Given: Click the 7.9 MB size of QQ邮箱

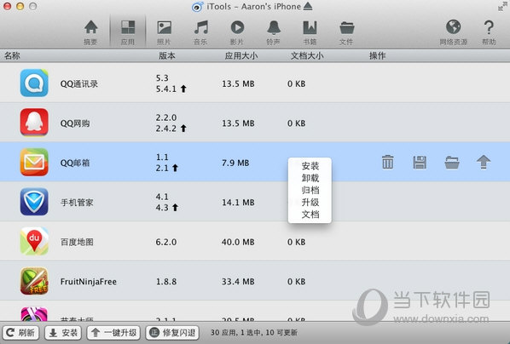Looking at the screenshot, I should coord(235,163).
